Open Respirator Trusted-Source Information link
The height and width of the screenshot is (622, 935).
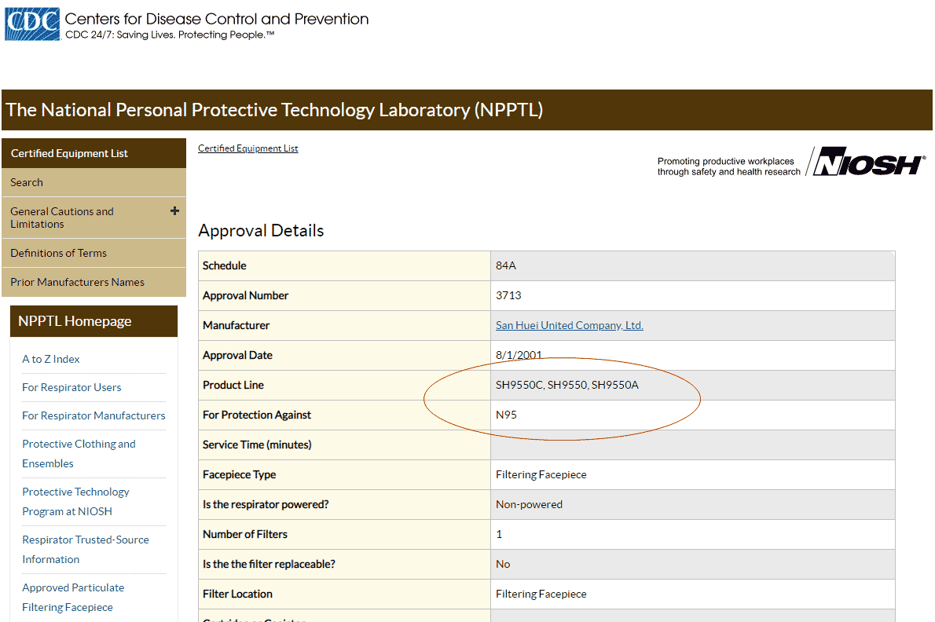coord(85,549)
